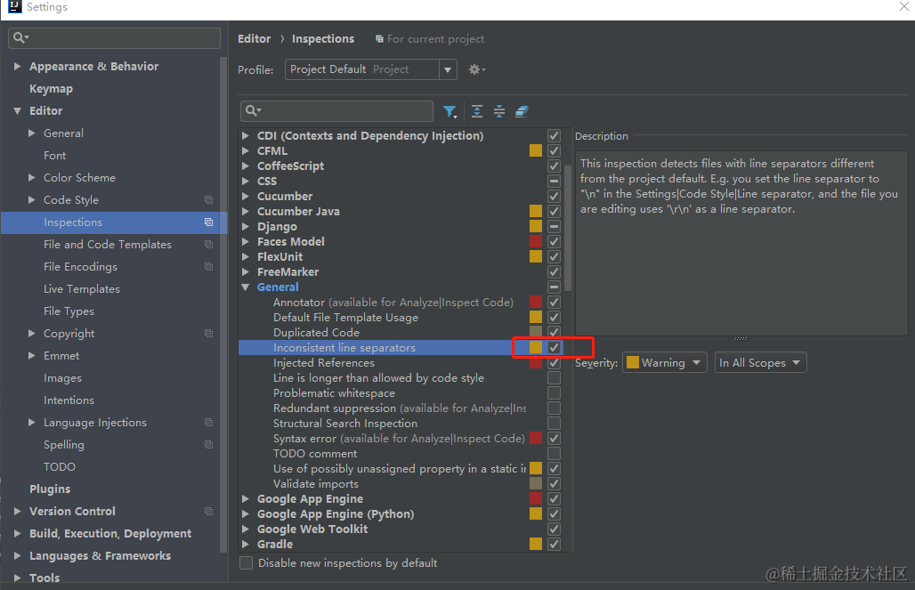Open the Intentions settings page
This screenshot has height=590, width=915.
(x=69, y=400)
